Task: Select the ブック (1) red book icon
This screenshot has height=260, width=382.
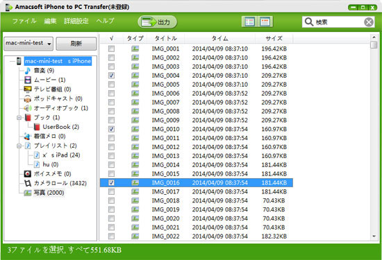Action: [x=28, y=117]
